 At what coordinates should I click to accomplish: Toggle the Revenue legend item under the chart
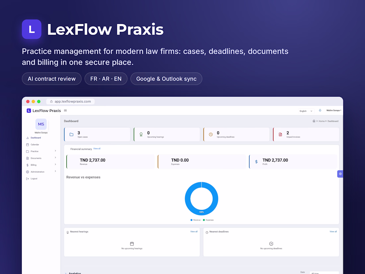click(195, 220)
